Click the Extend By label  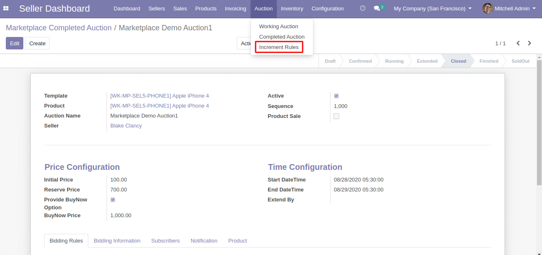click(281, 200)
